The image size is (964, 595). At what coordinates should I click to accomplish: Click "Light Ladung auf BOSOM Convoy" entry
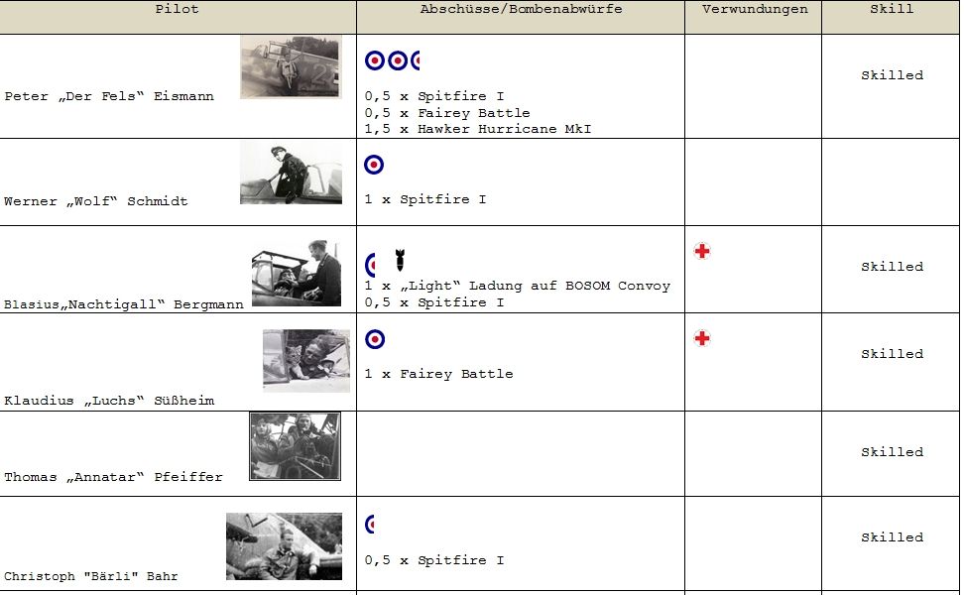517,286
